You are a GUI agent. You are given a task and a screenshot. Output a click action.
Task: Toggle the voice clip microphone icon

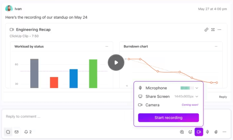point(207,132)
